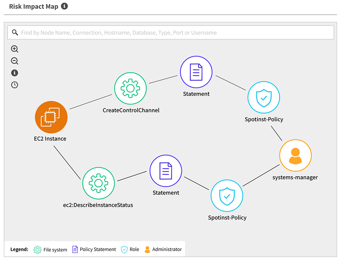
Task: Select the ec2:DescribeInstanceStatus gear node
Action: pyautogui.click(x=99, y=183)
